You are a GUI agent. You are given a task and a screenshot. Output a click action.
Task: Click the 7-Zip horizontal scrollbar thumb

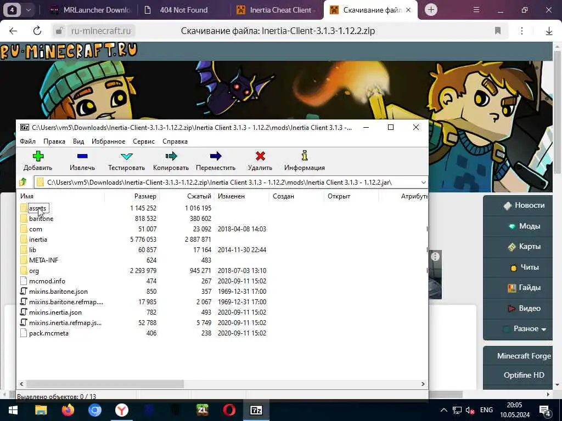(105, 384)
